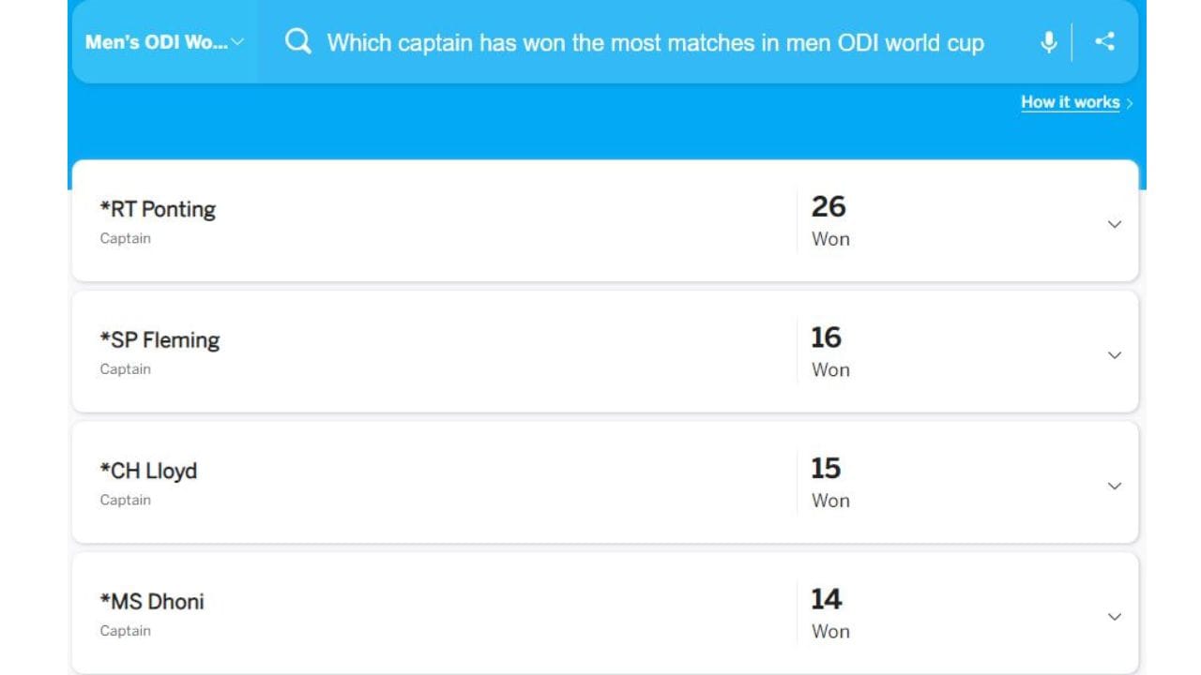Click the Captain label under RT Ponting
1201x675 pixels.
click(x=126, y=238)
